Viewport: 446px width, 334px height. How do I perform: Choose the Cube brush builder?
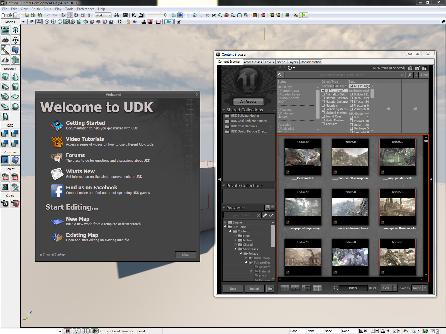point(5,77)
